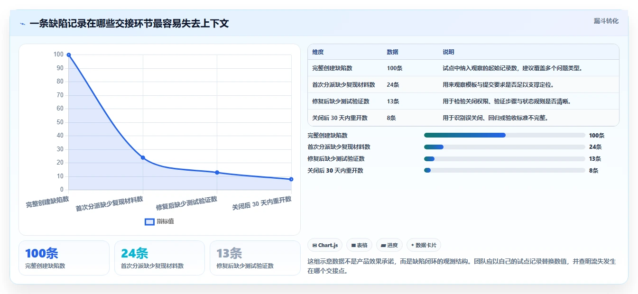
Task: Click the 24条 stat card
Action: click(x=159, y=258)
